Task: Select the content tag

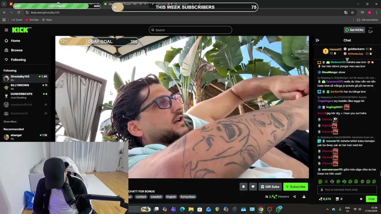Action: [141, 197]
